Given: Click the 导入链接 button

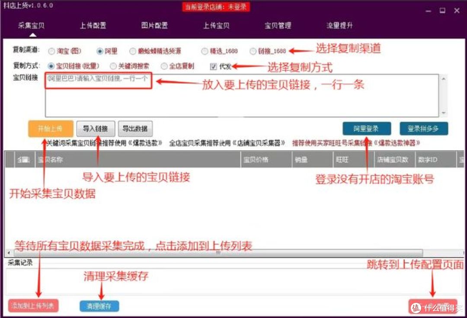Looking at the screenshot, I should (x=96, y=128).
